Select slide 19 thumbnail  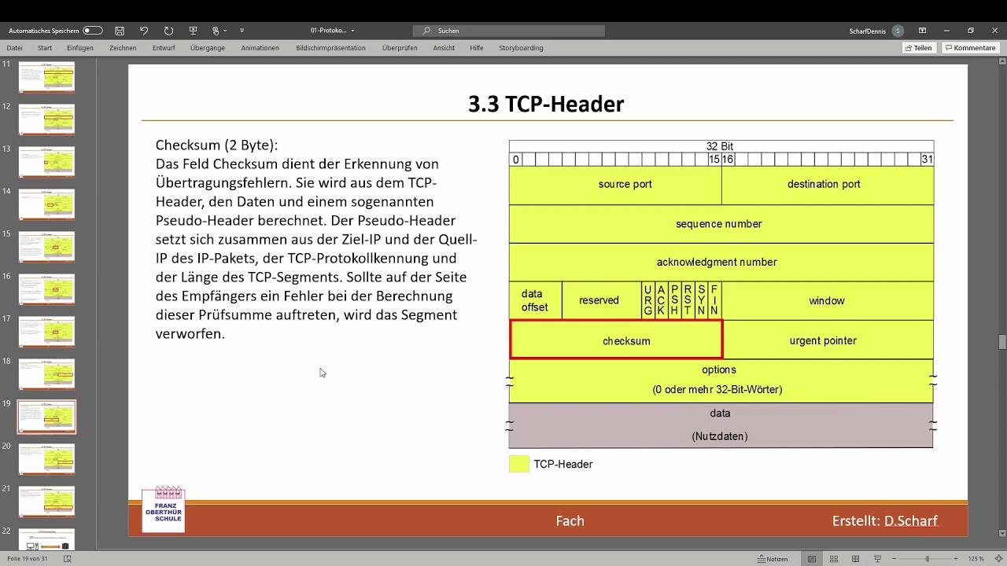46,417
